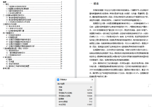
Task: Select the 字符数(不计空格) value 14406
Action: click(89, 93)
